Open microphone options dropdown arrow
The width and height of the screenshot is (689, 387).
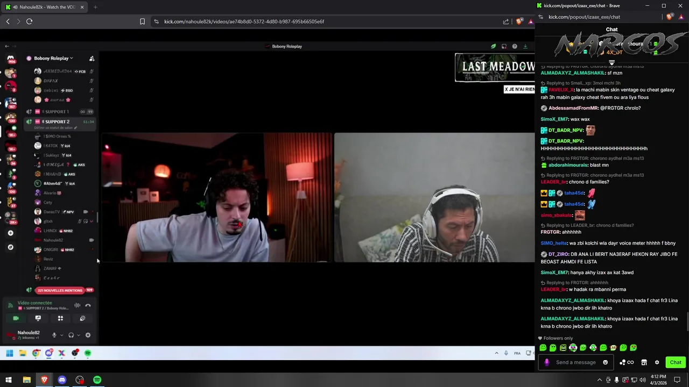pyautogui.click(x=61, y=335)
